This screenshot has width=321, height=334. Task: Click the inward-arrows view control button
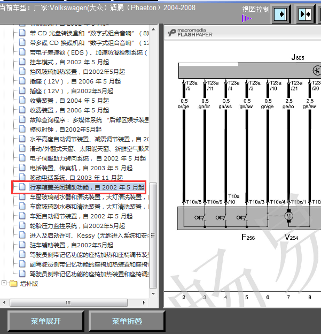pos(306,14)
